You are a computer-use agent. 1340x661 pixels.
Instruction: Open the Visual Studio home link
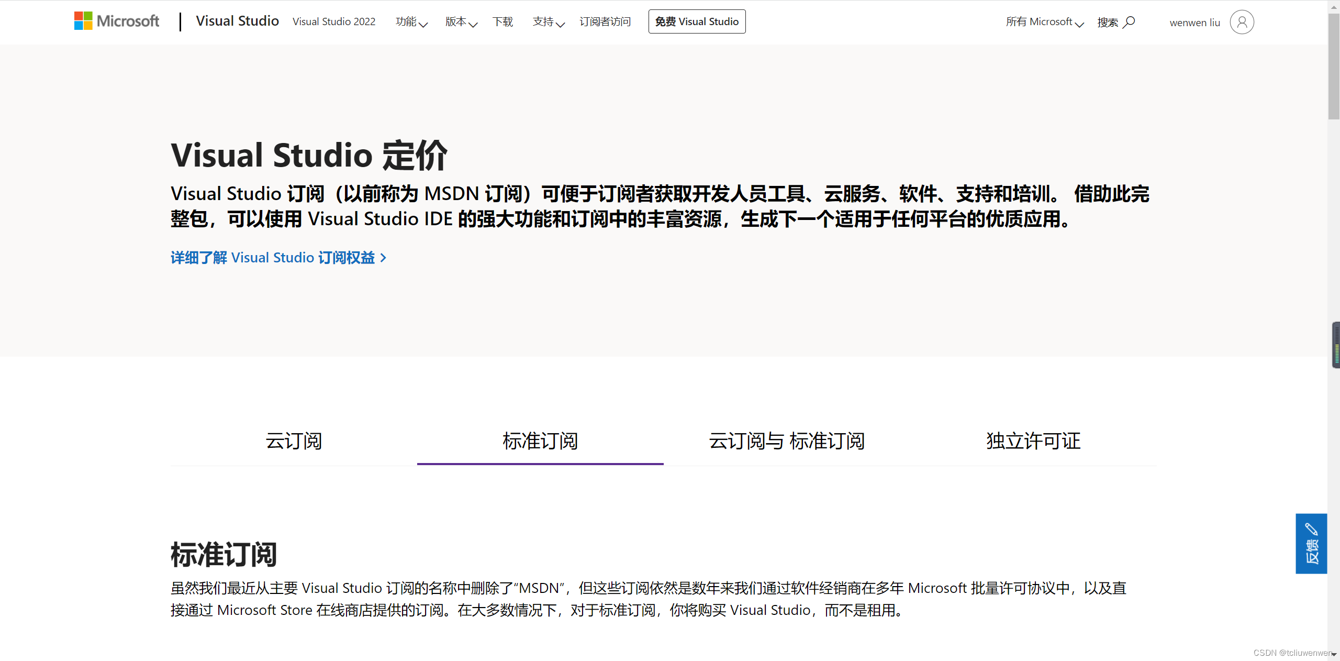(x=237, y=21)
